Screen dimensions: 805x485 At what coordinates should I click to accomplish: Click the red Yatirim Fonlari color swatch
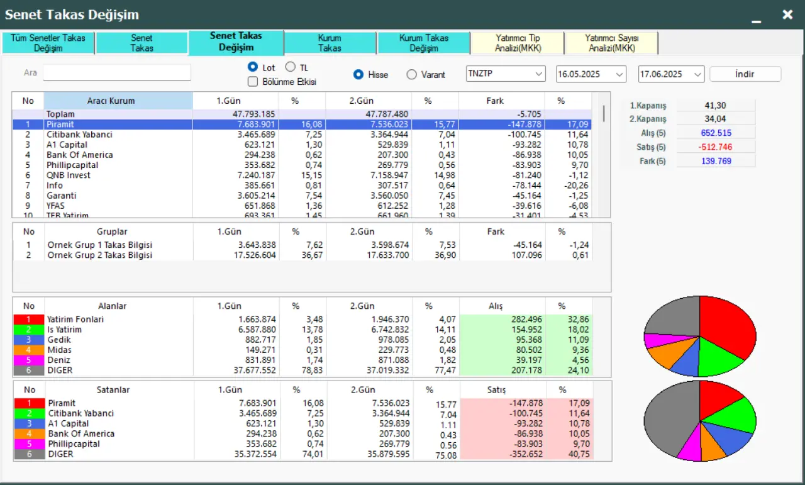click(x=29, y=320)
